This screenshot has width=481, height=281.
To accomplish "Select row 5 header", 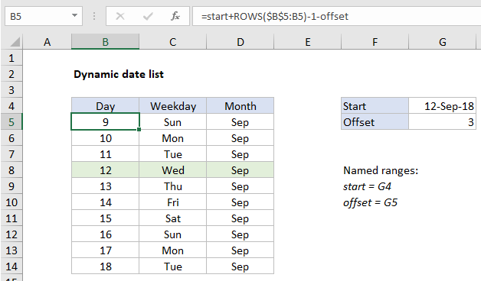I will tap(11, 122).
